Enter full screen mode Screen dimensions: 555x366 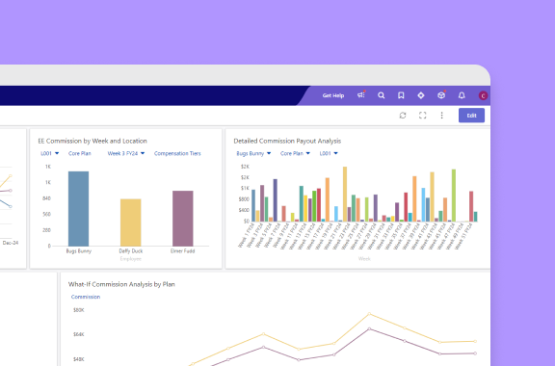(x=422, y=116)
